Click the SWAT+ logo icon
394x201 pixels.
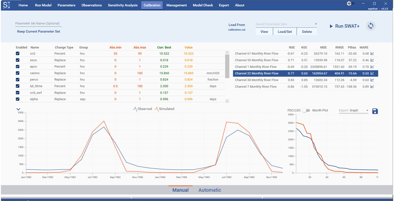click(7, 5)
